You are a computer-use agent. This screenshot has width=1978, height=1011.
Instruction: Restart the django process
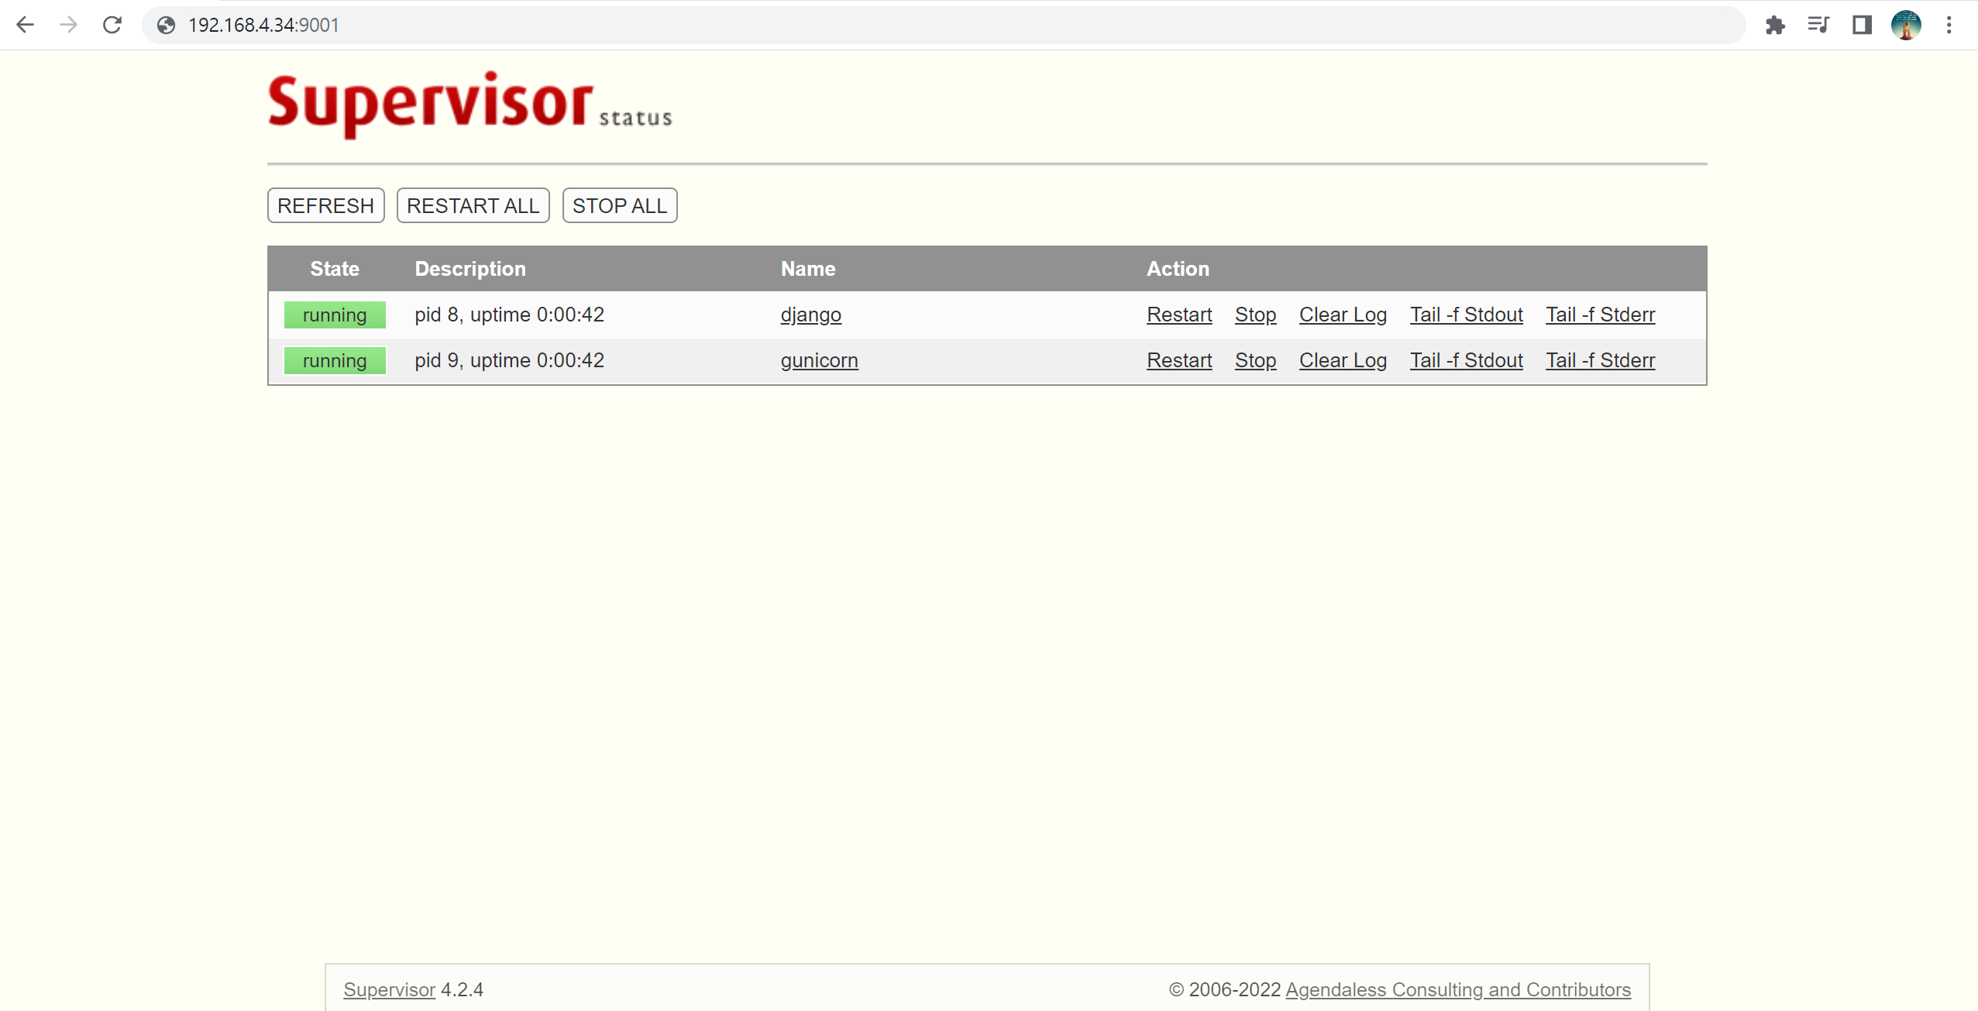[x=1178, y=315]
